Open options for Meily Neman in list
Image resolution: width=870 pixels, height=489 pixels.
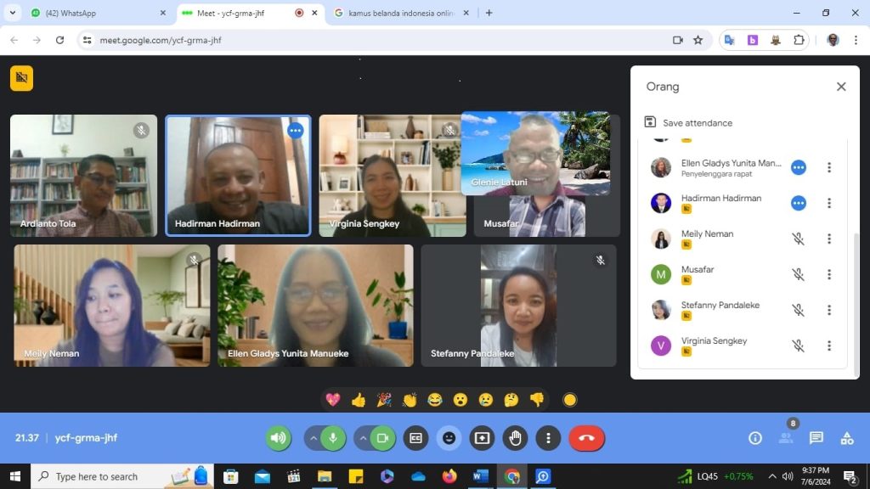click(829, 239)
